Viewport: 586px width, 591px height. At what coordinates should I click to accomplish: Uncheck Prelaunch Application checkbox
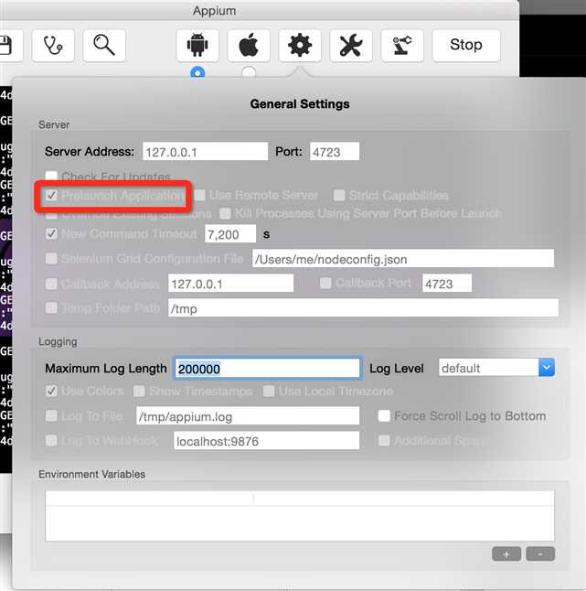click(x=51, y=195)
